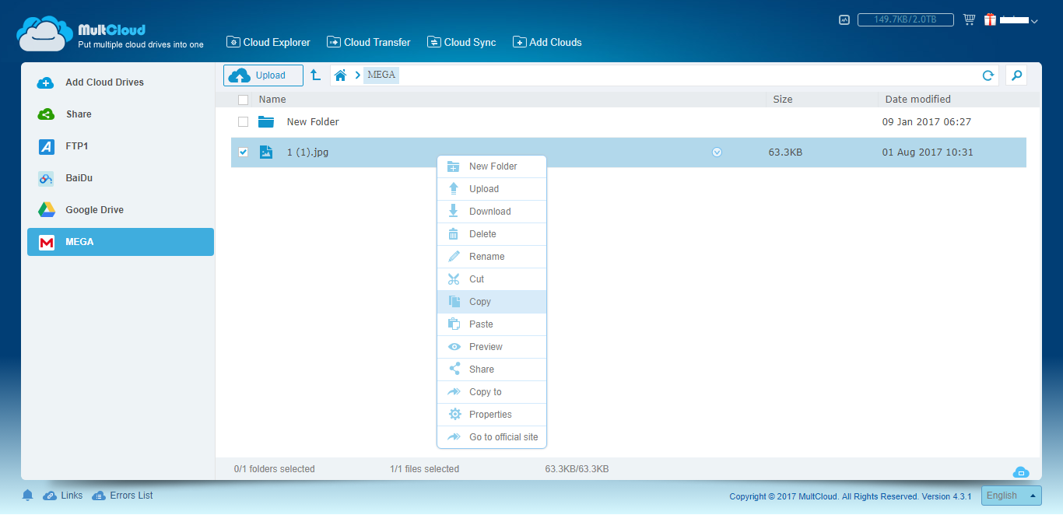
Task: Open the English language dropdown
Action: pos(1011,496)
